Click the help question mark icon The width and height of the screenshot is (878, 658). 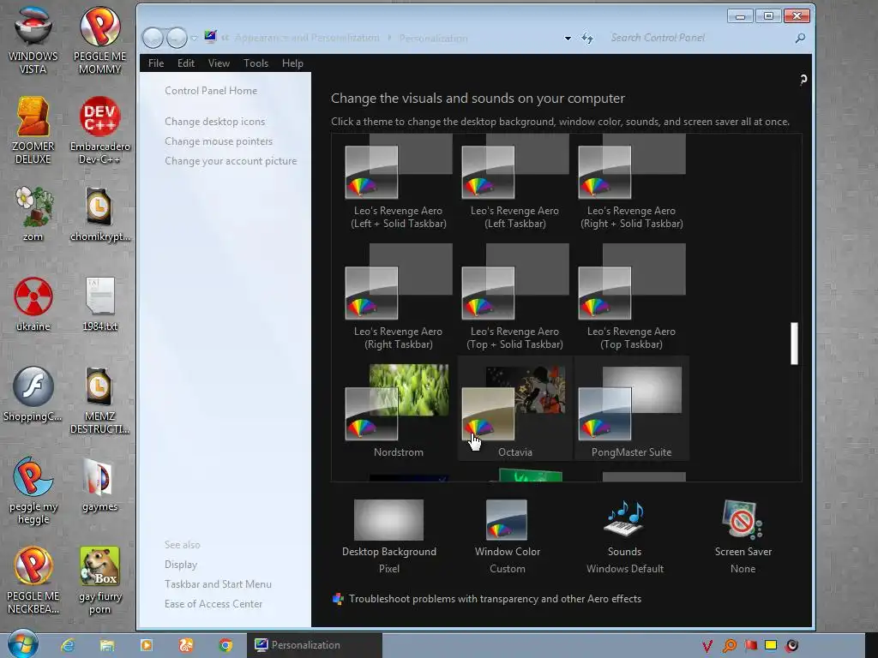click(x=803, y=80)
